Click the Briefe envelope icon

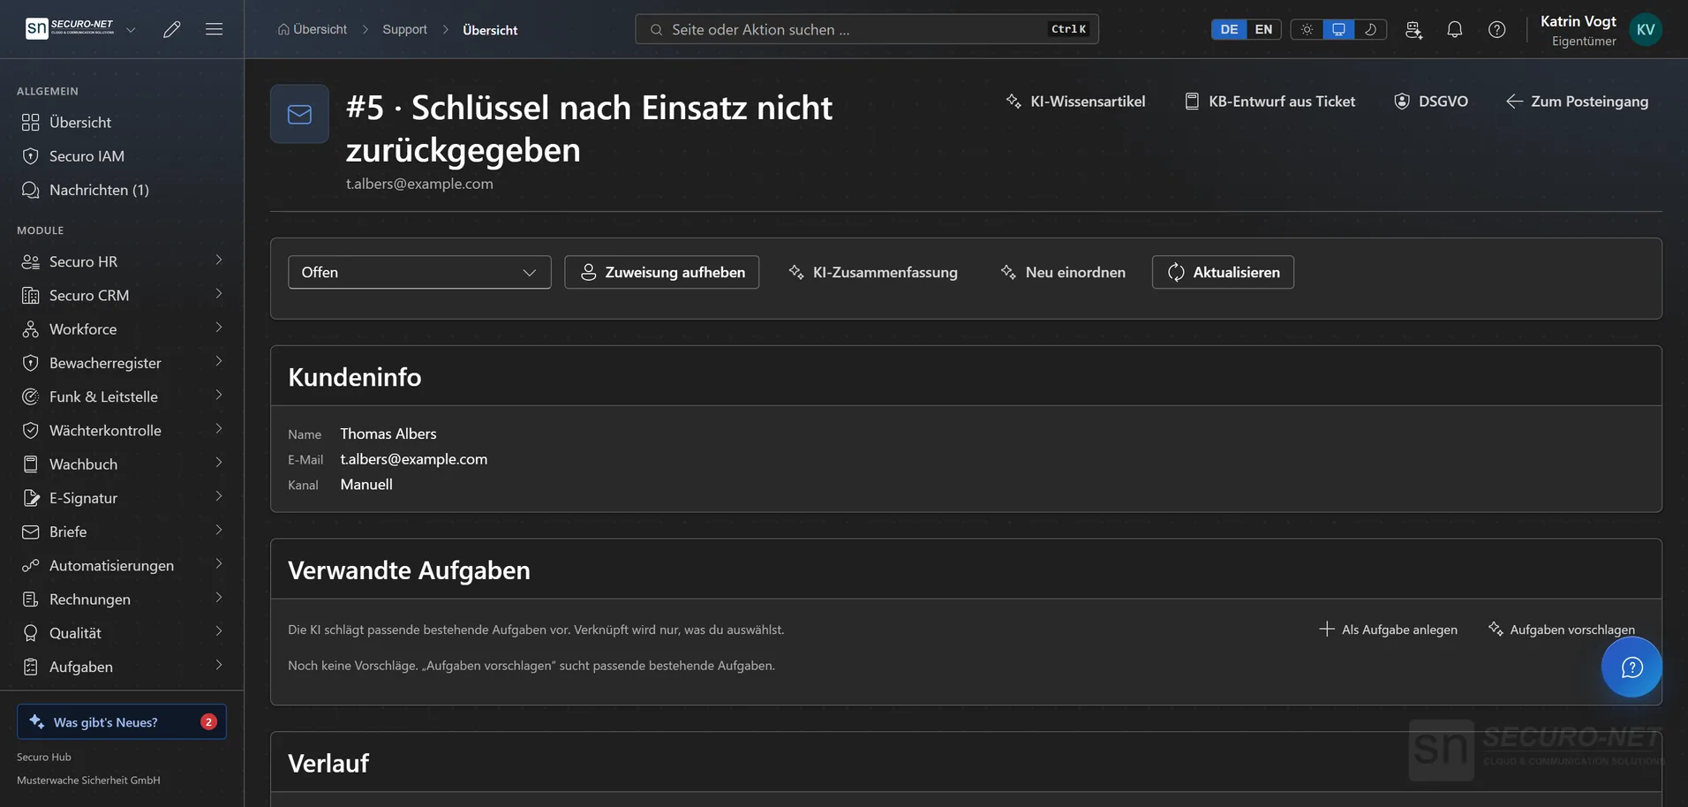click(x=31, y=532)
